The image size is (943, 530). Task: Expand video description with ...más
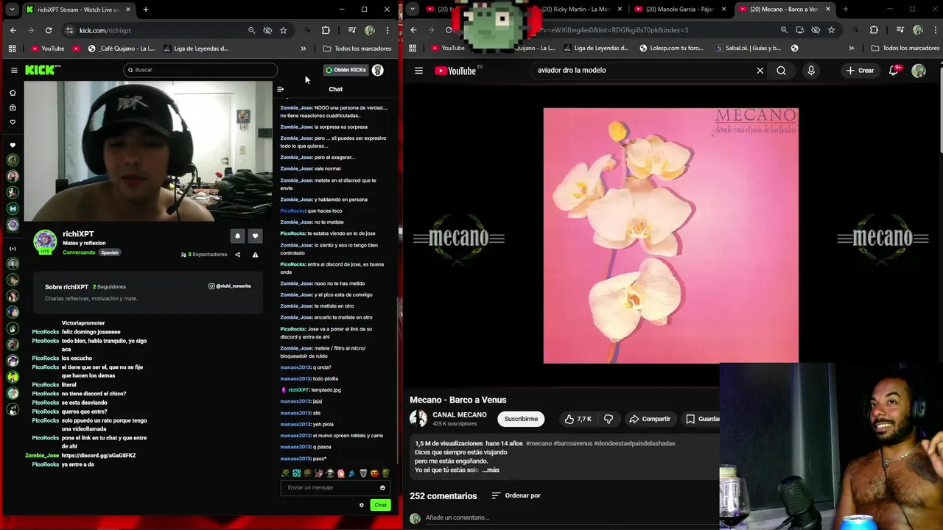492,470
